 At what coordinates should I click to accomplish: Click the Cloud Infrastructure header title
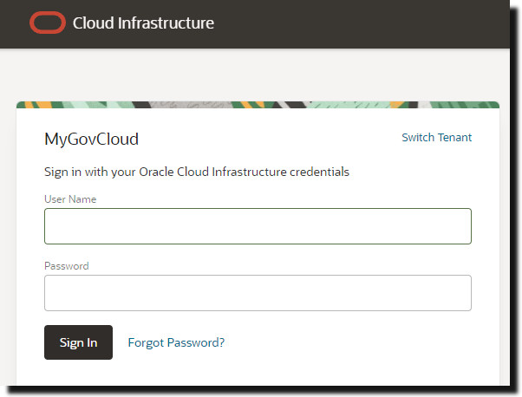(x=143, y=23)
